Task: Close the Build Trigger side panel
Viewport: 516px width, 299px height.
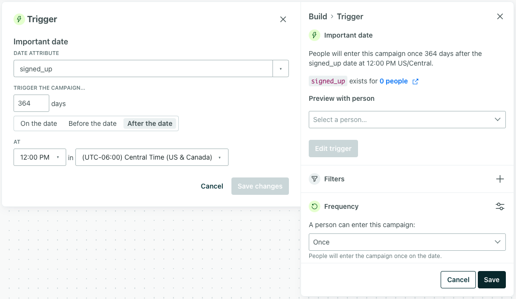Action: pyautogui.click(x=500, y=16)
